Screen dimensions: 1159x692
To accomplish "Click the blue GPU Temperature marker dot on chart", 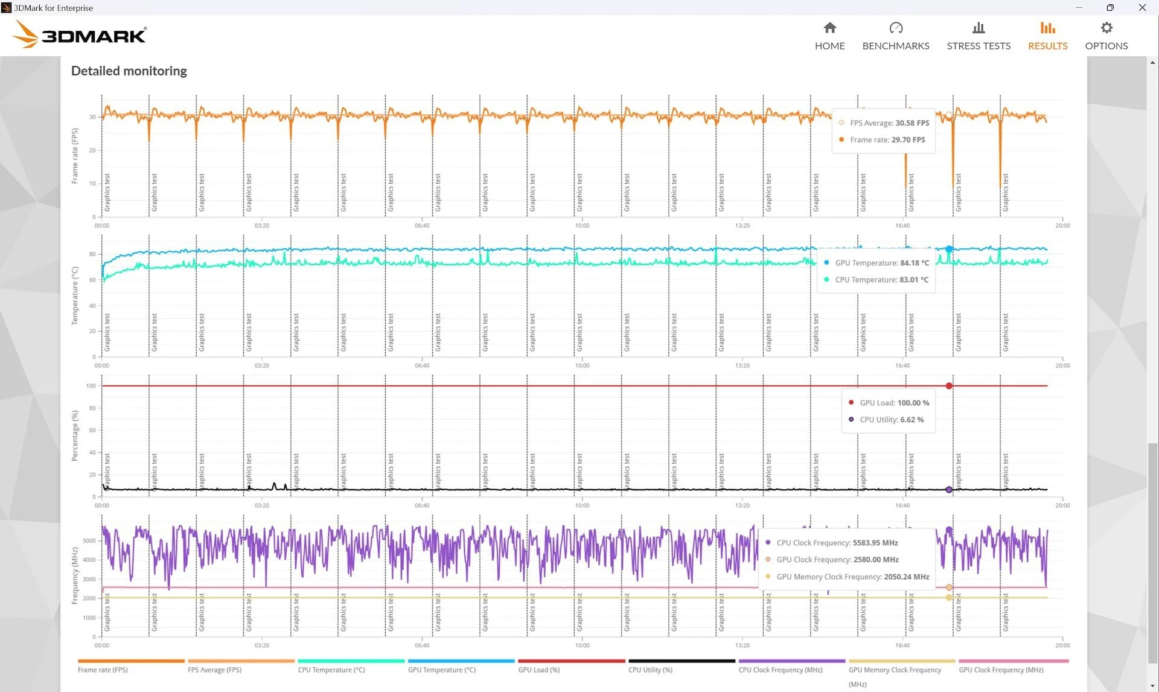I will click(949, 249).
